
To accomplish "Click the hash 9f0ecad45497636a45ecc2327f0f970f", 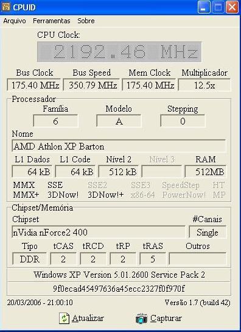I will tap(119, 289).
